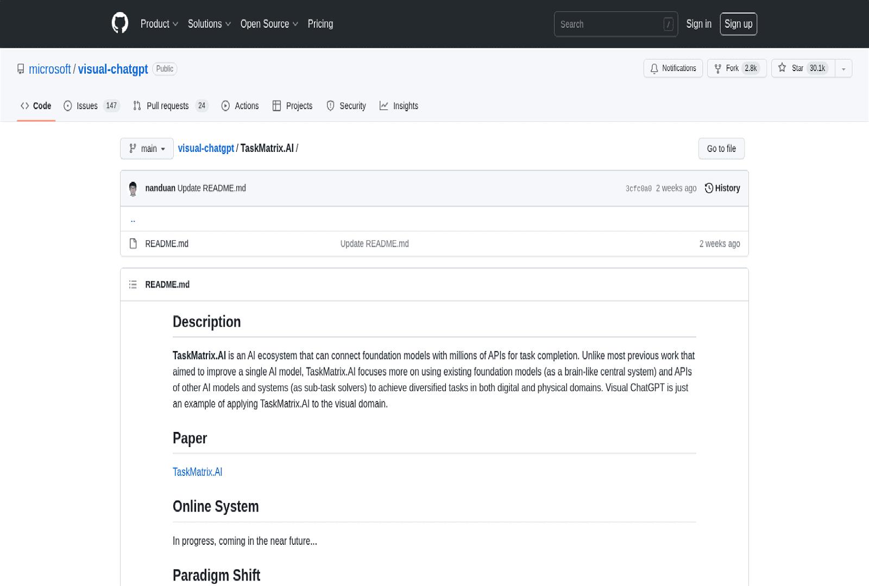Open the README table of contents icon

[133, 284]
